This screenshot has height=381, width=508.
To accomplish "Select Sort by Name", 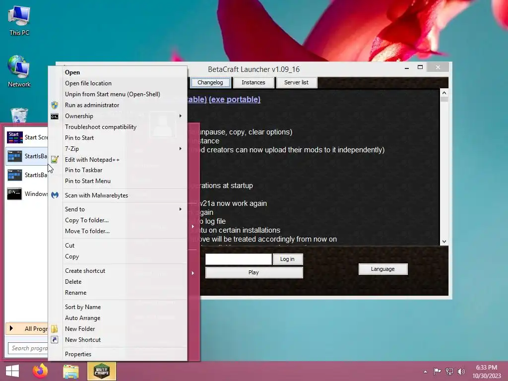I will 118,307.
